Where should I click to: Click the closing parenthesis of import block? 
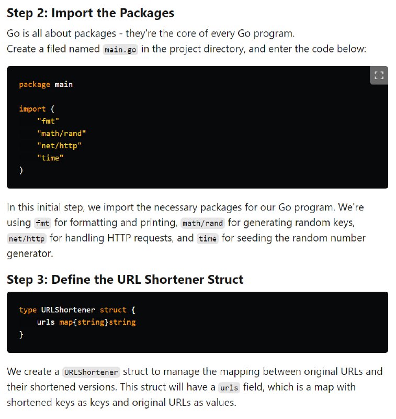point(21,170)
